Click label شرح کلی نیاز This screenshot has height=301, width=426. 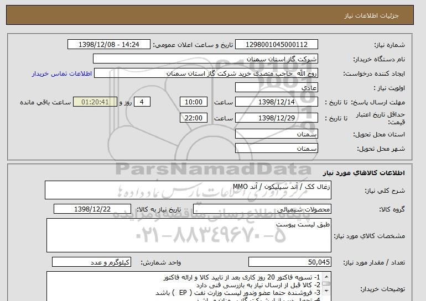point(385,191)
